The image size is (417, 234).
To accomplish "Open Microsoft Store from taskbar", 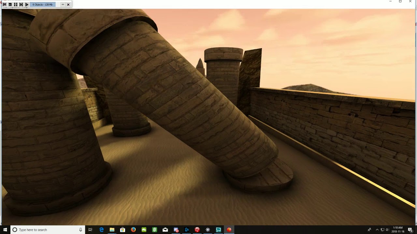I will 122,230.
